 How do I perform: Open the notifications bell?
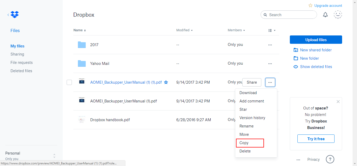point(325,15)
